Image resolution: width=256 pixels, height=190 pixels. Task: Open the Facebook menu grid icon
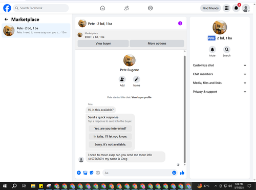click(226, 8)
